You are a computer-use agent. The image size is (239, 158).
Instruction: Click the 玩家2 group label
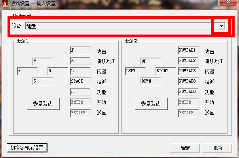(x=131, y=41)
